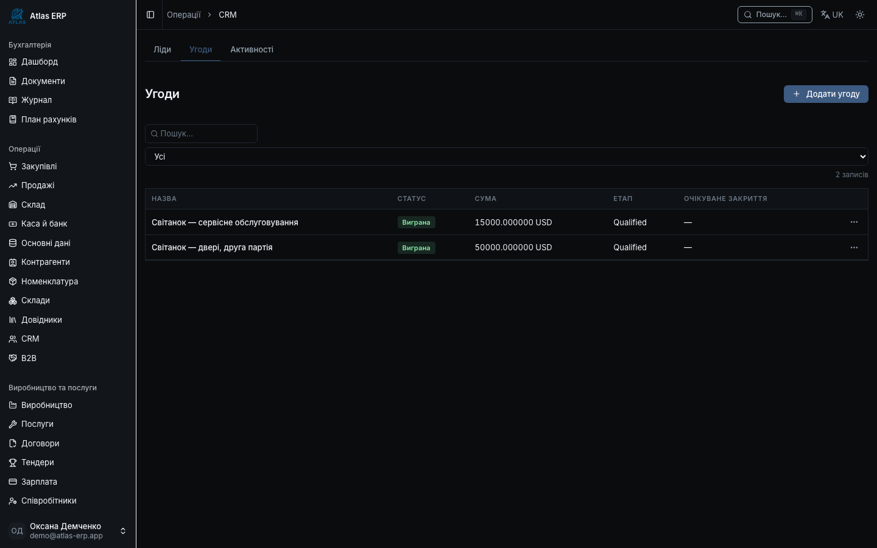877x548 pixels.
Task: Go to Співробітники
Action: 68,501
